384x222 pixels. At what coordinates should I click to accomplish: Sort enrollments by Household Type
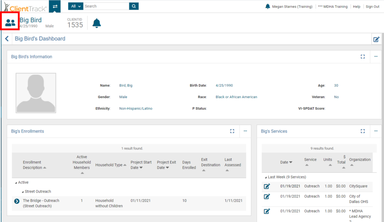(111, 165)
